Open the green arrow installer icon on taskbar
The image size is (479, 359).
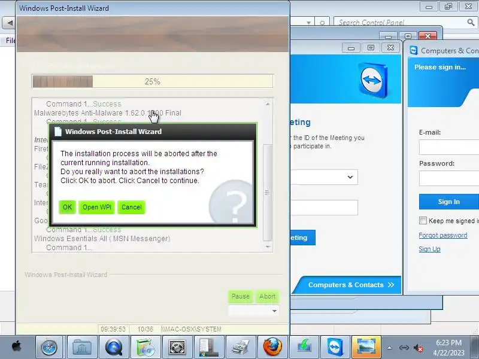click(304, 348)
